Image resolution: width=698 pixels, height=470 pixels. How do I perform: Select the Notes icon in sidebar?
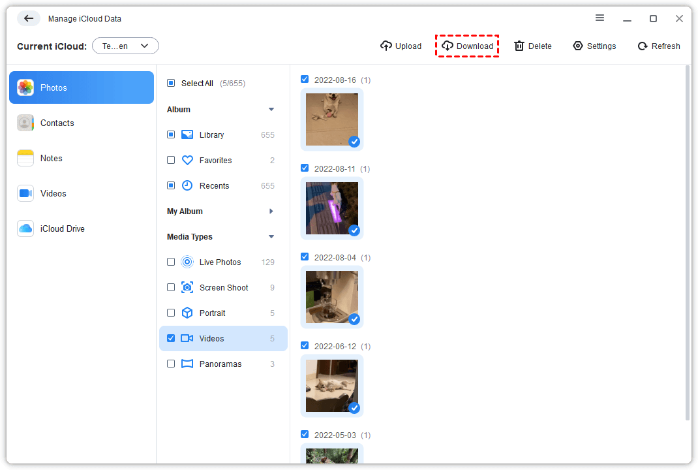[x=25, y=158]
